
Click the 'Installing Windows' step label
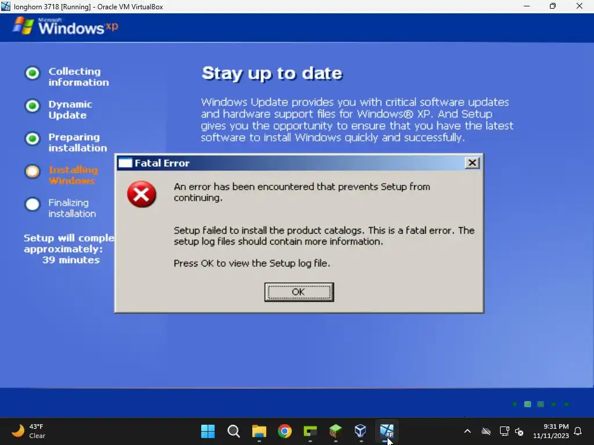point(73,175)
